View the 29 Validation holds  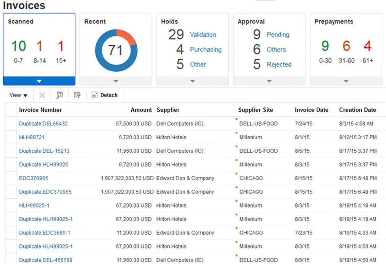(203, 35)
